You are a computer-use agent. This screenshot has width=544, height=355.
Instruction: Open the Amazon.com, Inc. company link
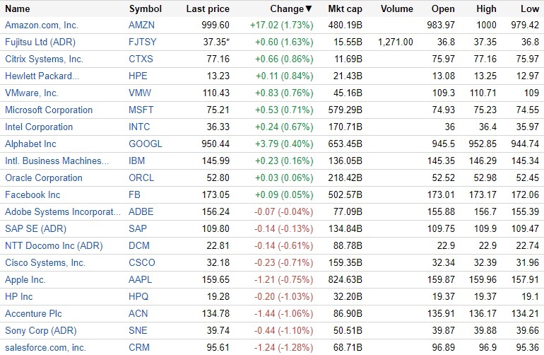click(x=42, y=25)
